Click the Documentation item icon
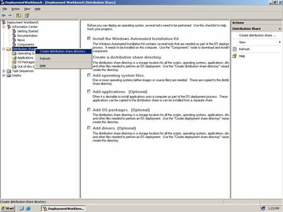Viewport: 283px width, 212px height. 14,35
